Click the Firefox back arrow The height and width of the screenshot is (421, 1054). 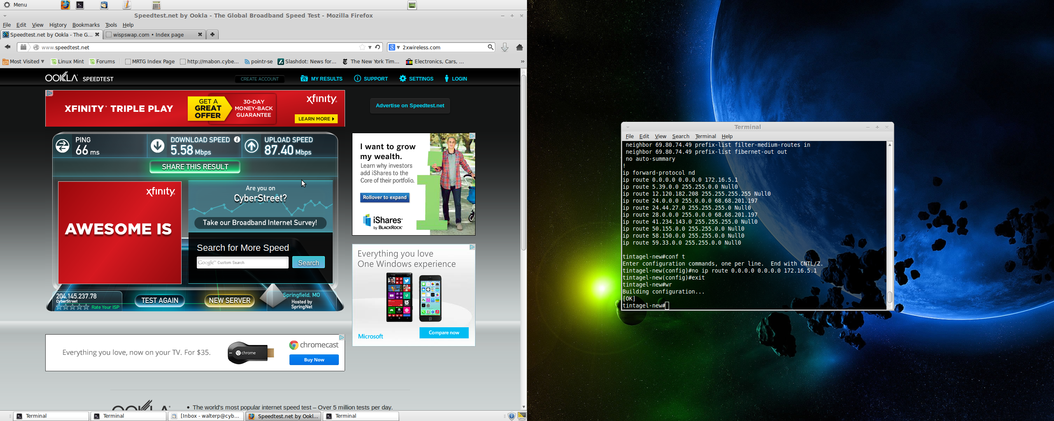coord(7,47)
